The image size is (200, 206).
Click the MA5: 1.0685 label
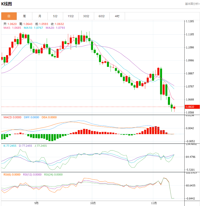pos(12,28)
